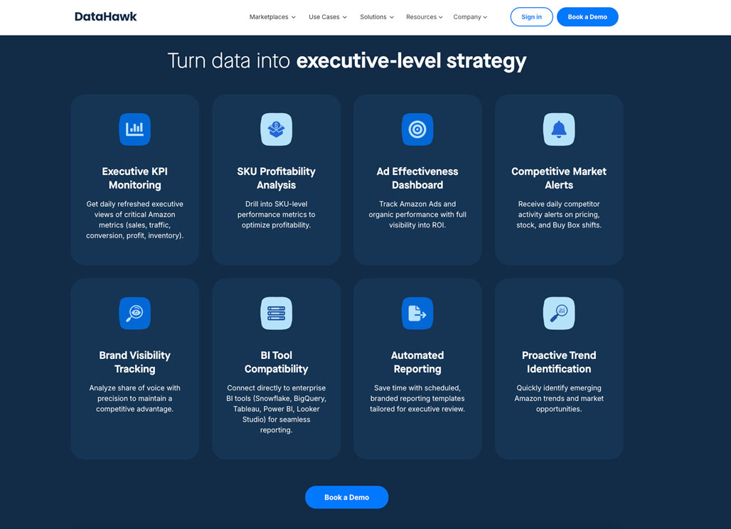Click the Proactive Trend Identification magnifier icon
This screenshot has width=731, height=529.
pyautogui.click(x=559, y=313)
